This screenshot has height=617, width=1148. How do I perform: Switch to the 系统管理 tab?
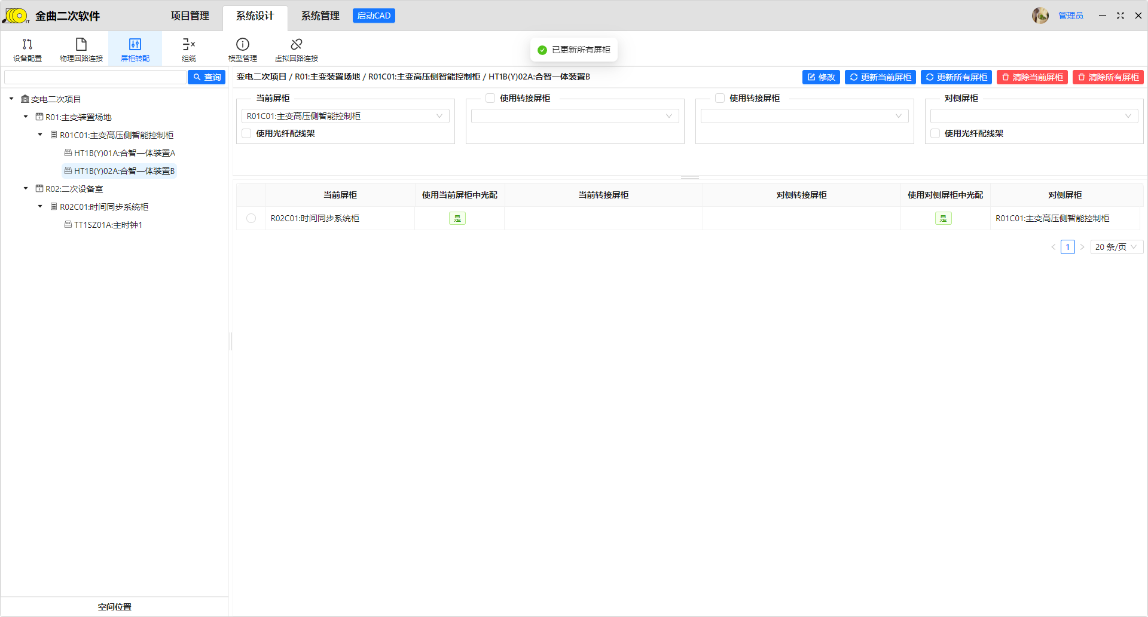tap(320, 16)
